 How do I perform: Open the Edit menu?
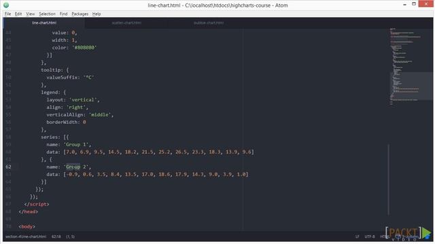(x=18, y=14)
